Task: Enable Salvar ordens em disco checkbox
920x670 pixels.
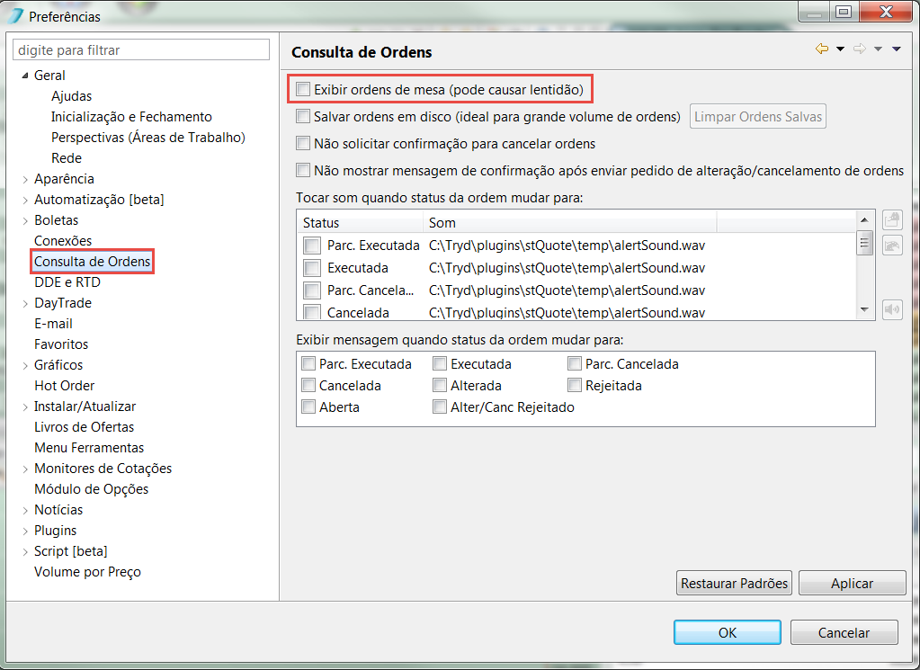Action: point(303,116)
